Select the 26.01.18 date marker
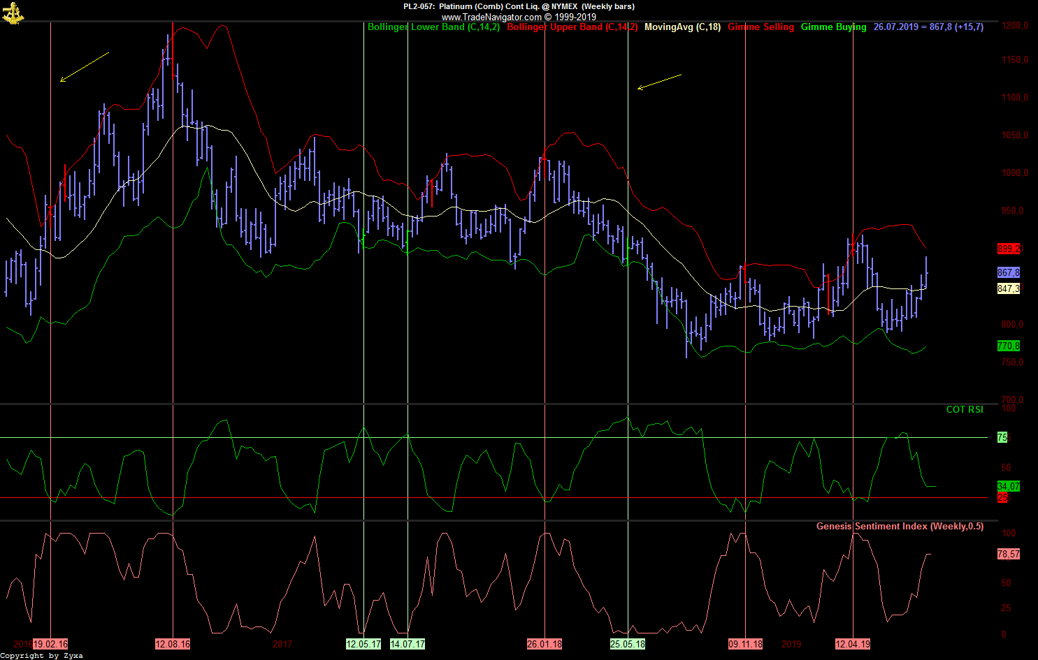The image size is (1038, 660). click(545, 644)
